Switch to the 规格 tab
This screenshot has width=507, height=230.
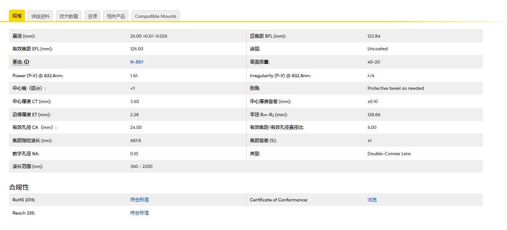click(x=17, y=16)
